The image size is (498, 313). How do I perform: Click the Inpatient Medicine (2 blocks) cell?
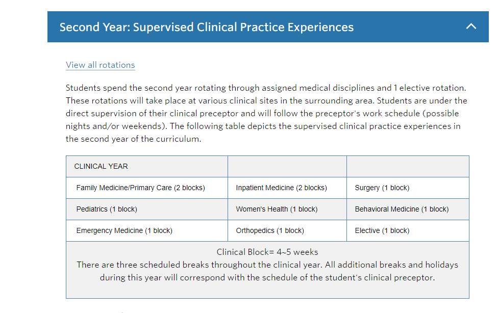click(x=281, y=188)
